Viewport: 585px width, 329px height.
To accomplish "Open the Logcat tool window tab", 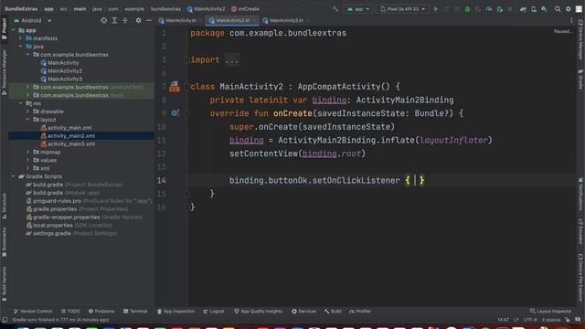I will click(214, 311).
